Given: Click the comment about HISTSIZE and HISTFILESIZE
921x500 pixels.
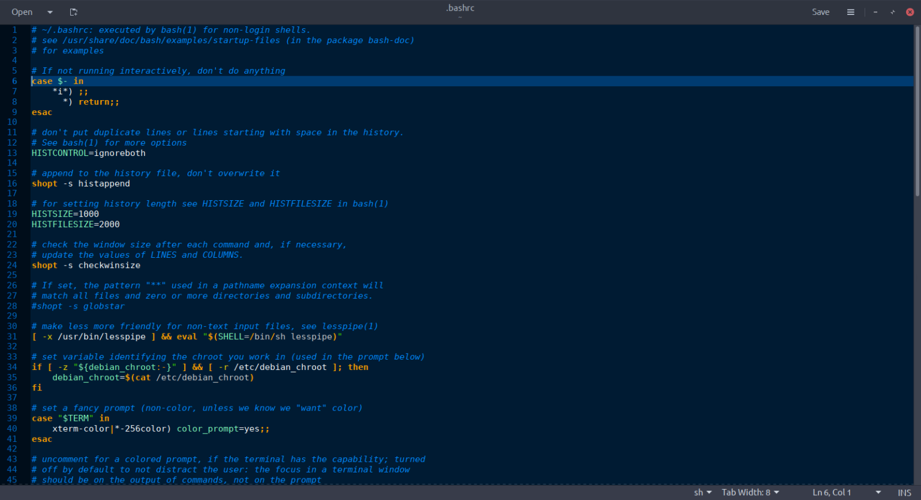Looking at the screenshot, I should pyautogui.click(x=210, y=204).
